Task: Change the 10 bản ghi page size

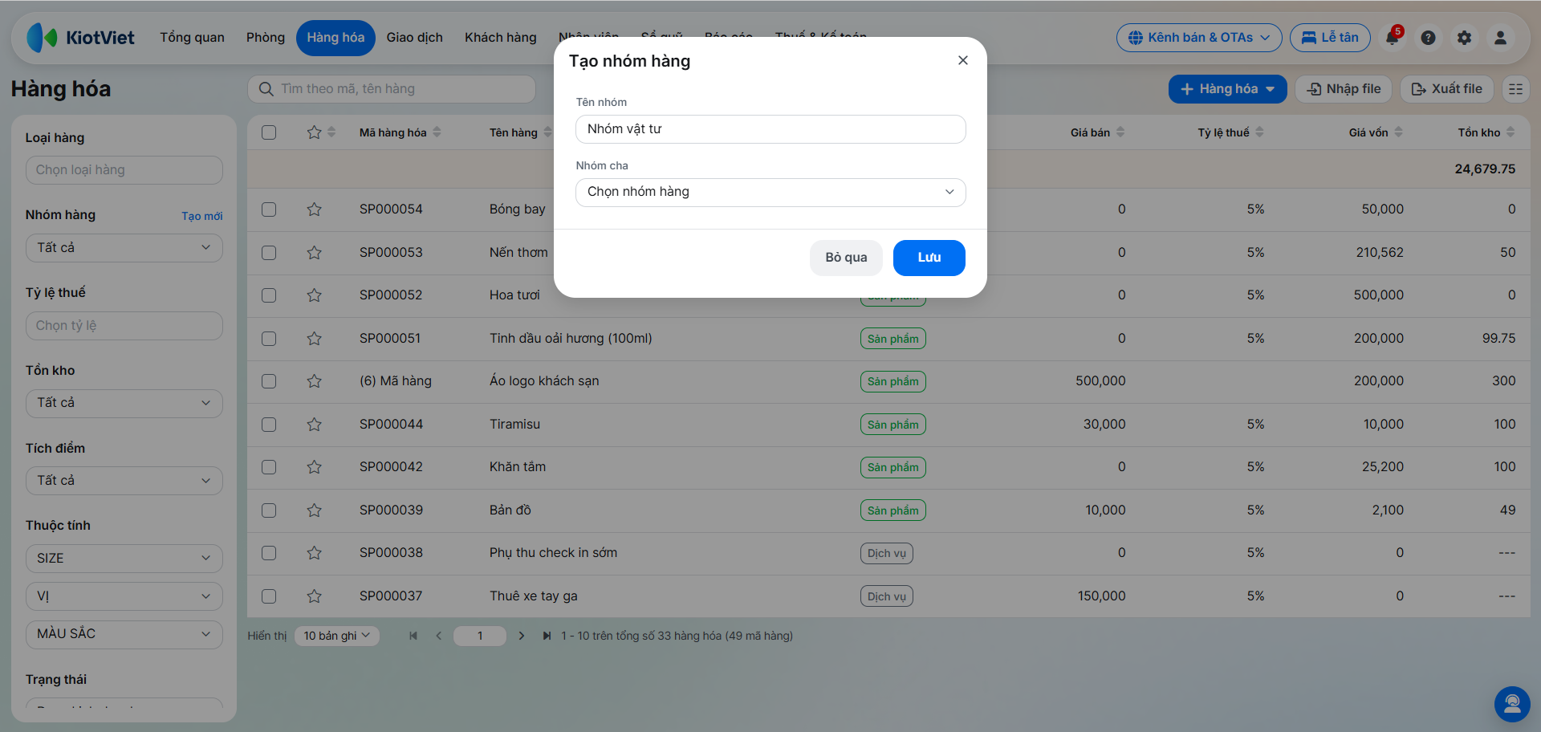Action: pyautogui.click(x=337, y=636)
